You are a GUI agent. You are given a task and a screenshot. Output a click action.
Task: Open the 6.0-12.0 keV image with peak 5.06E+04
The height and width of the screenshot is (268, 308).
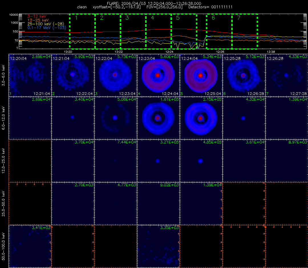(116, 118)
